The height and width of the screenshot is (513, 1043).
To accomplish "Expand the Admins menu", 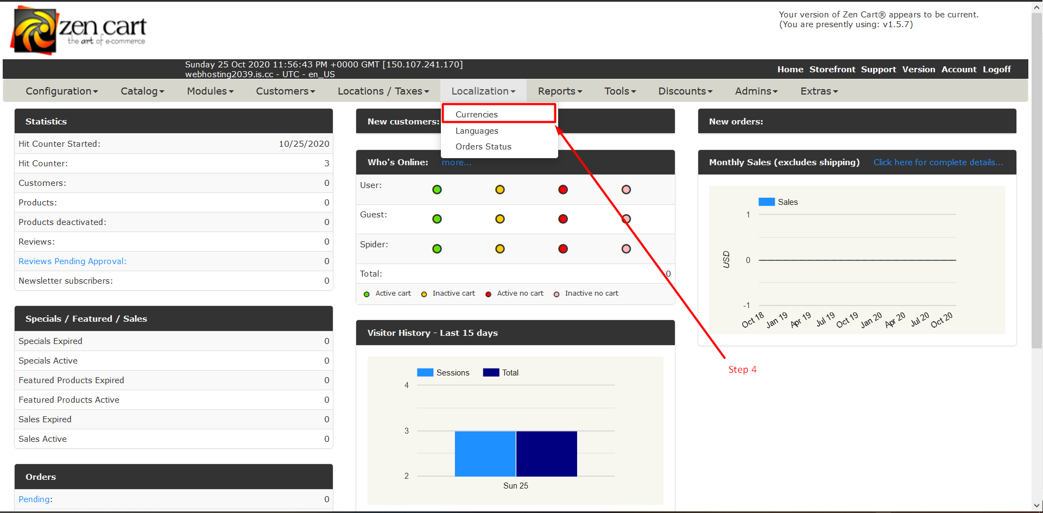I will (x=756, y=91).
